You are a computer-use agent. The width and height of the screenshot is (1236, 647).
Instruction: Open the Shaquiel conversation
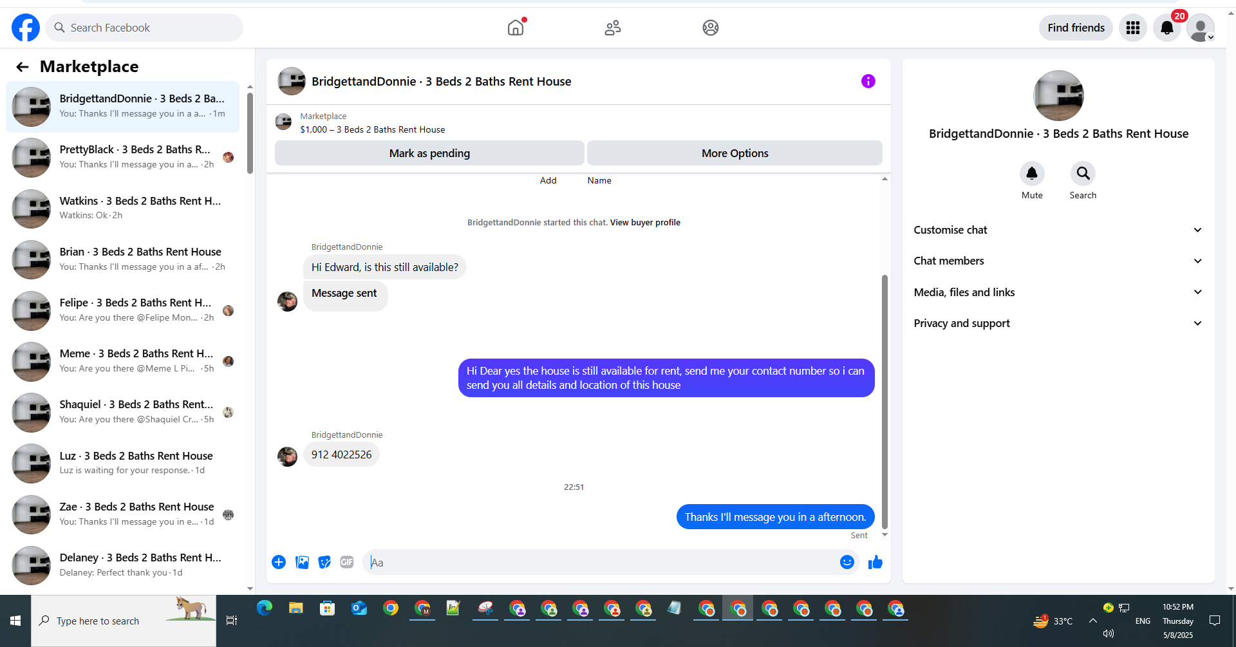click(x=122, y=411)
